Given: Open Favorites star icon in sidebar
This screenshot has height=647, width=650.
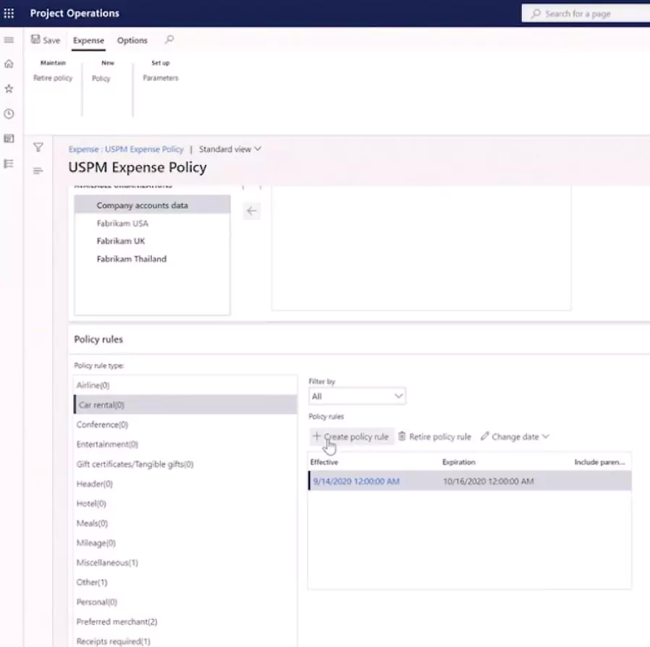Looking at the screenshot, I should click(9, 88).
